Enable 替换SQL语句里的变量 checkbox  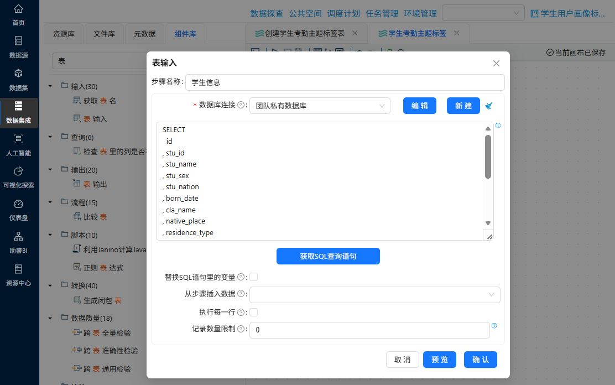click(254, 277)
